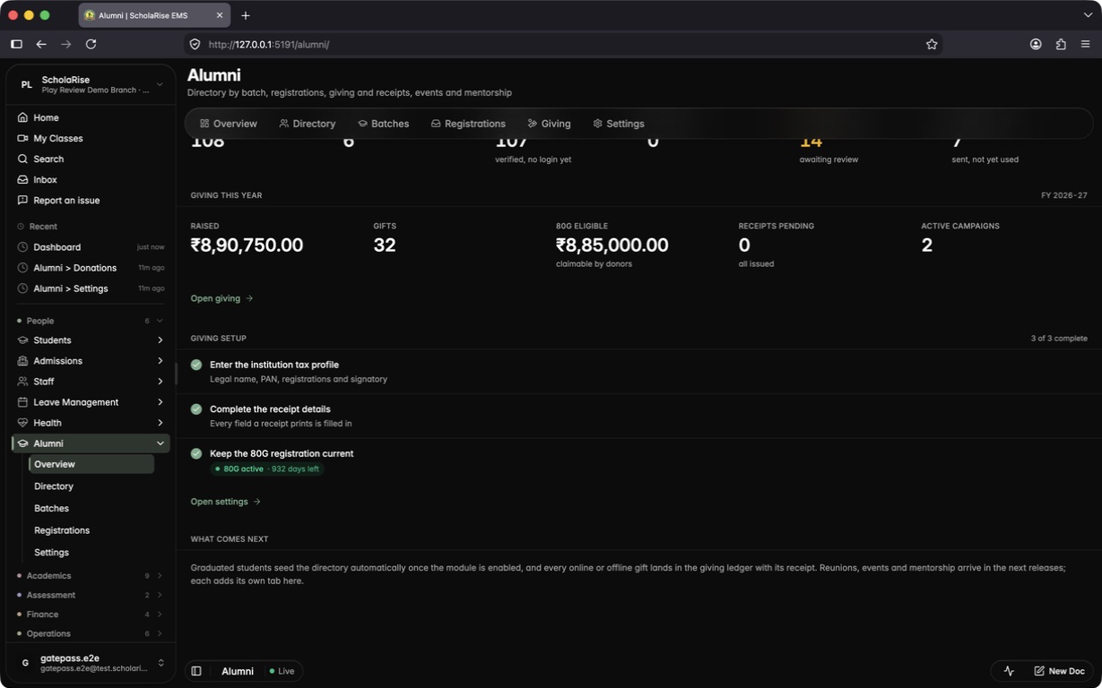Image resolution: width=1102 pixels, height=688 pixels.
Task: Bookmark this page with the star icon
Action: [x=932, y=44]
